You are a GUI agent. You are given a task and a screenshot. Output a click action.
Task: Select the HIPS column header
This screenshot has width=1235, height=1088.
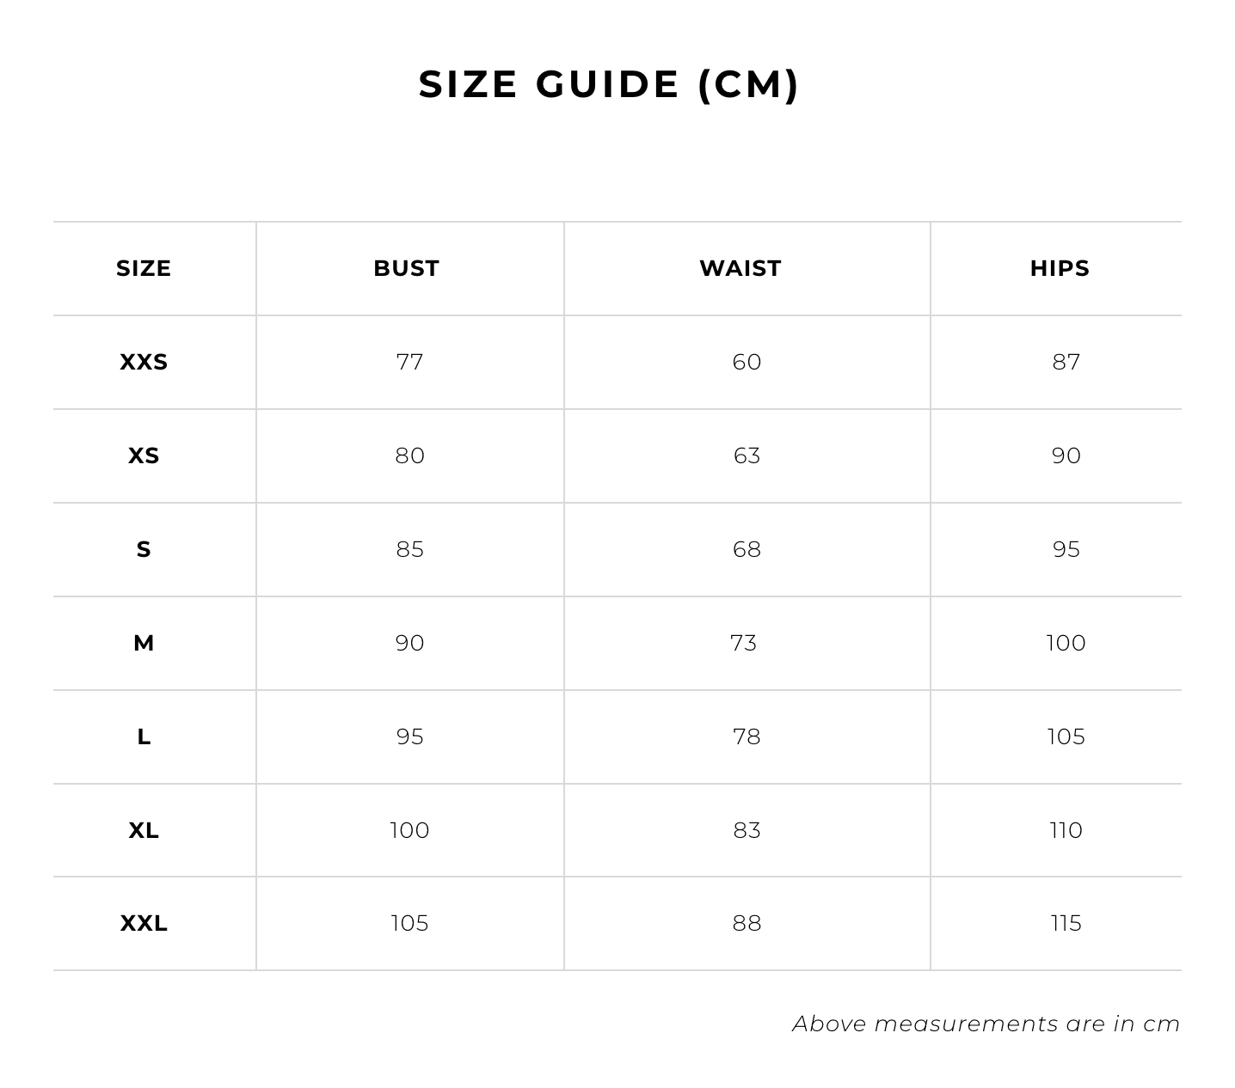pyautogui.click(x=1060, y=268)
